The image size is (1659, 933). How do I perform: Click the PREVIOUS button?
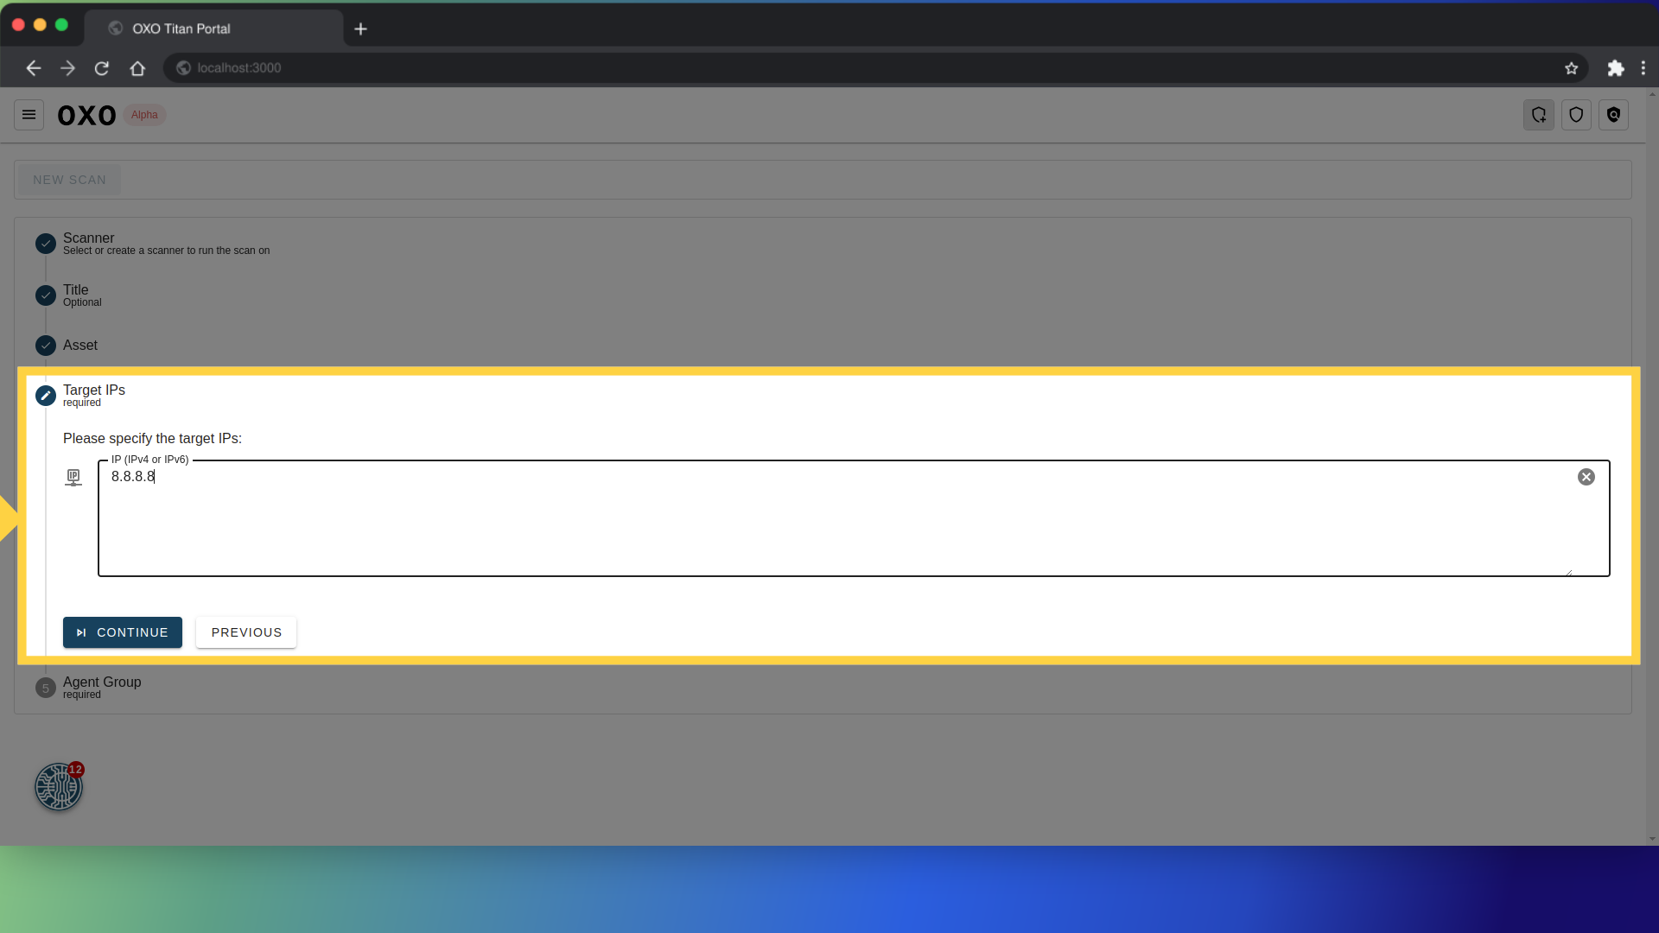(246, 632)
